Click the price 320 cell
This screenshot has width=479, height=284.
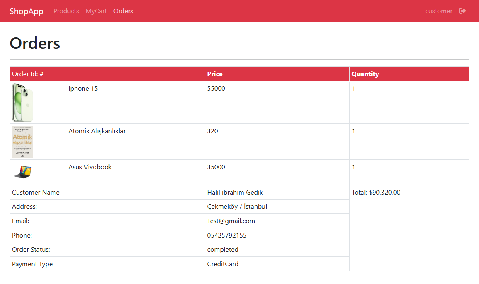coord(277,142)
